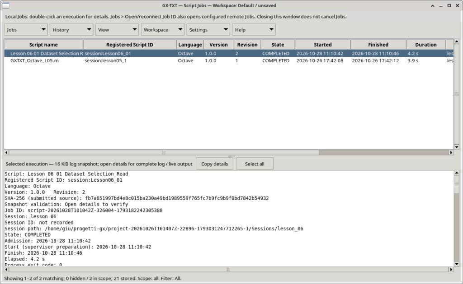
Task: Click the Job ID line in log
Action: point(84,211)
